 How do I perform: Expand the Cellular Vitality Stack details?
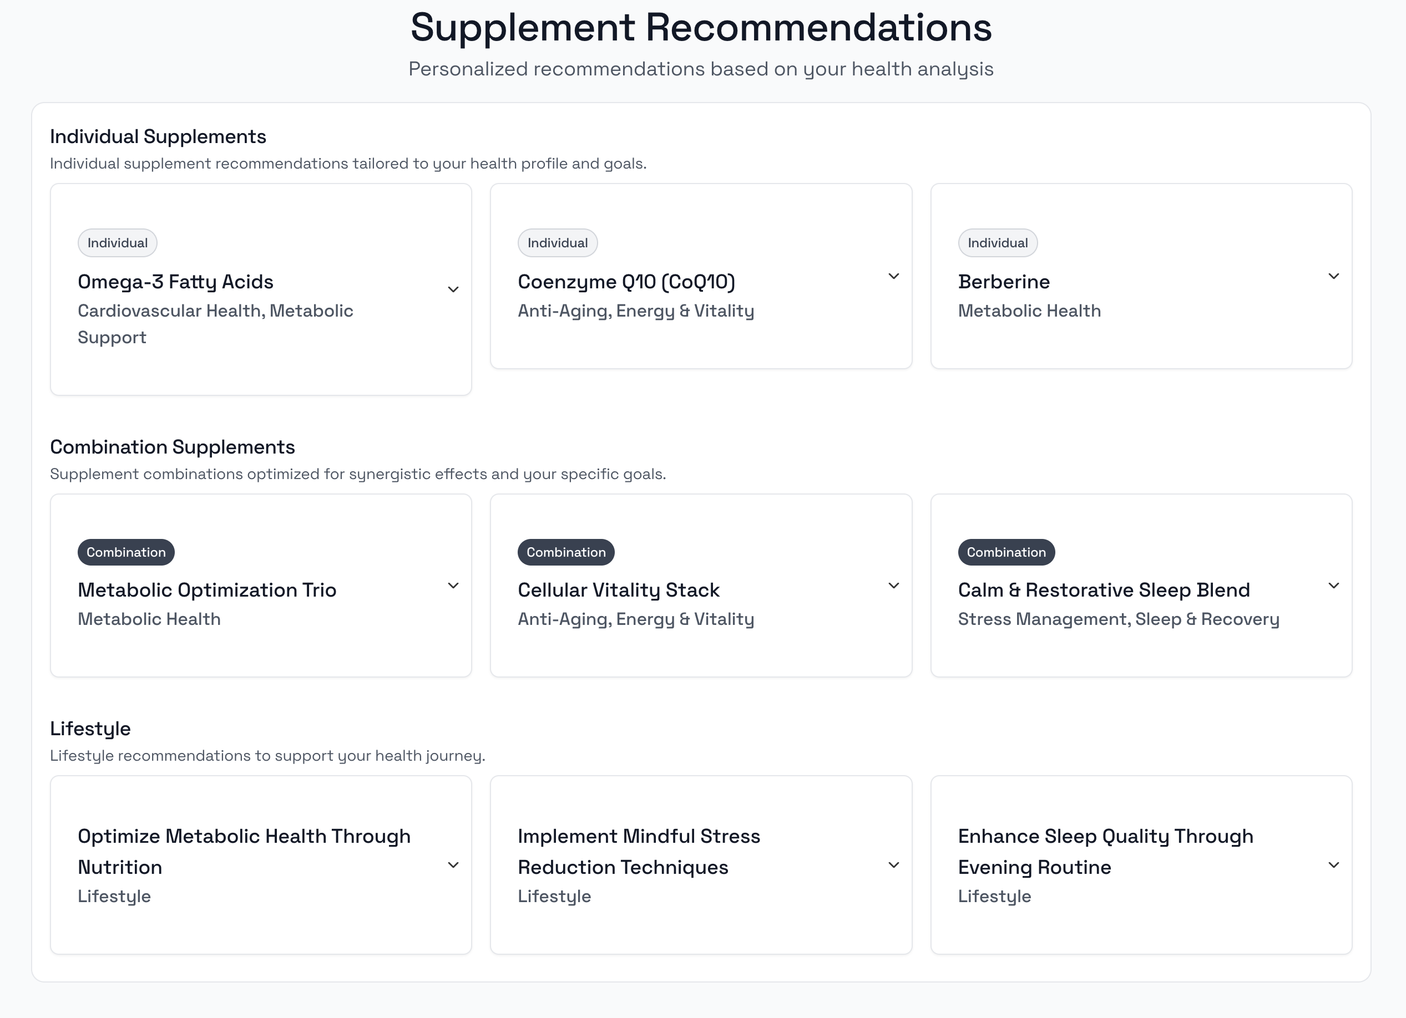tap(893, 585)
